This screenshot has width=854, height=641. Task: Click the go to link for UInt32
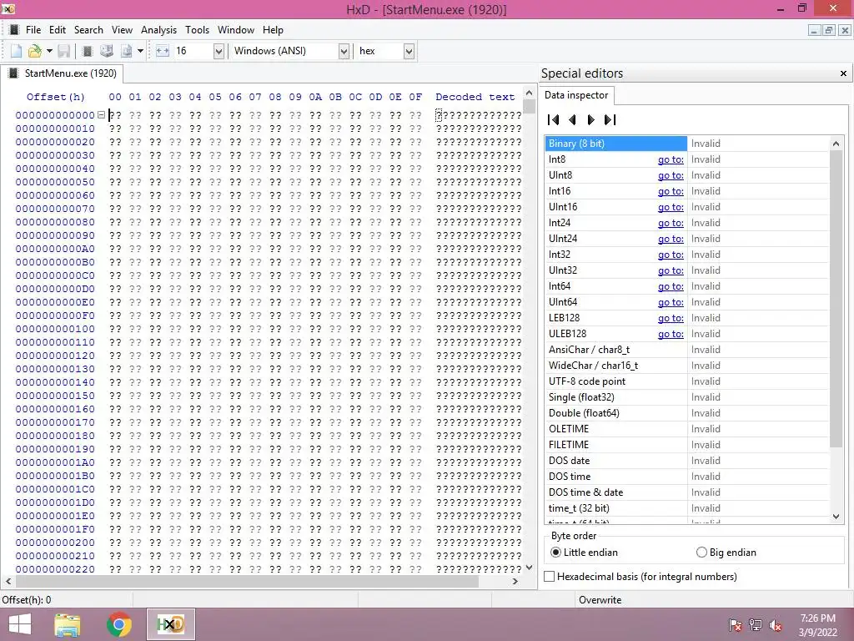coord(671,270)
